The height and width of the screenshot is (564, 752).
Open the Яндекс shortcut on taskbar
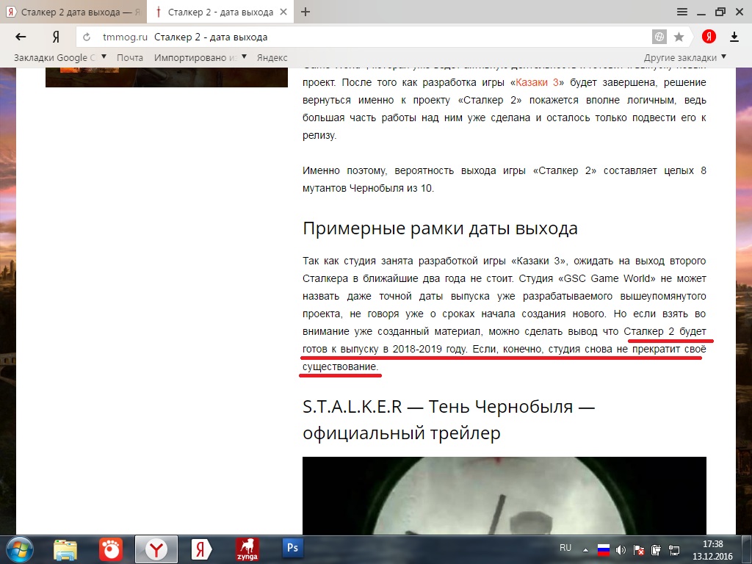click(x=201, y=549)
